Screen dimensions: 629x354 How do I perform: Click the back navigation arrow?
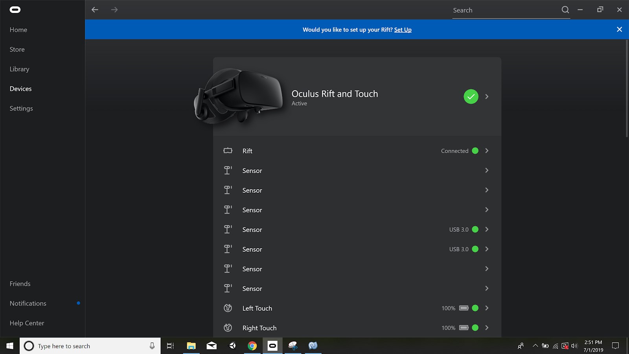[x=95, y=10]
